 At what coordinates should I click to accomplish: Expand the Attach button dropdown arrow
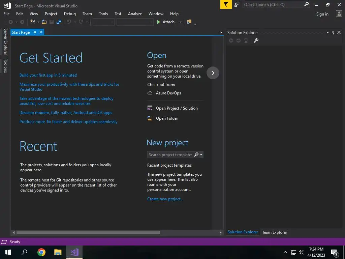pos(181,22)
